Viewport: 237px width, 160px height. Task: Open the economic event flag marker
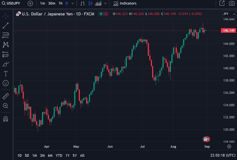coord(206,139)
